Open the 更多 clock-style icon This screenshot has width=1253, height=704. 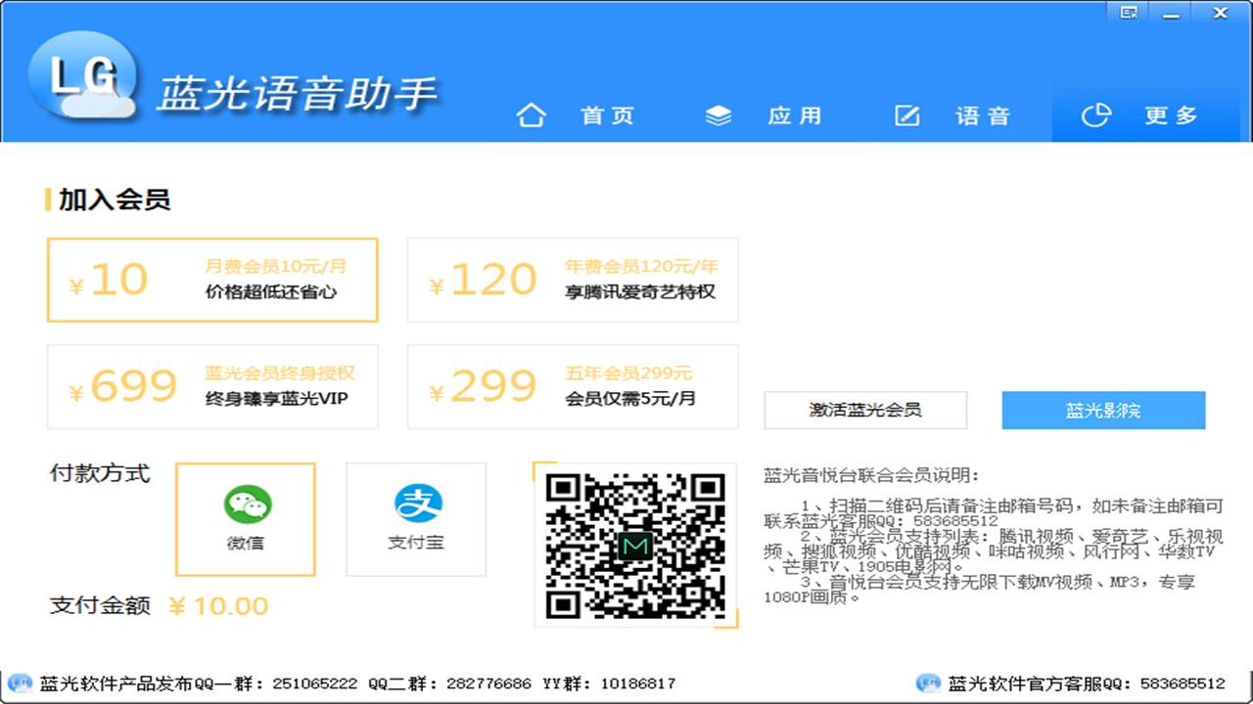(1097, 114)
